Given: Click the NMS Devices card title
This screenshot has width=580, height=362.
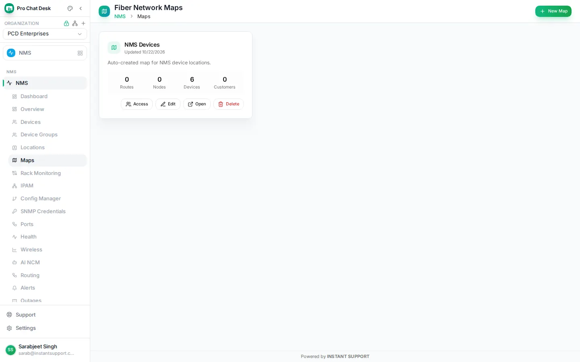Looking at the screenshot, I should pos(142,45).
